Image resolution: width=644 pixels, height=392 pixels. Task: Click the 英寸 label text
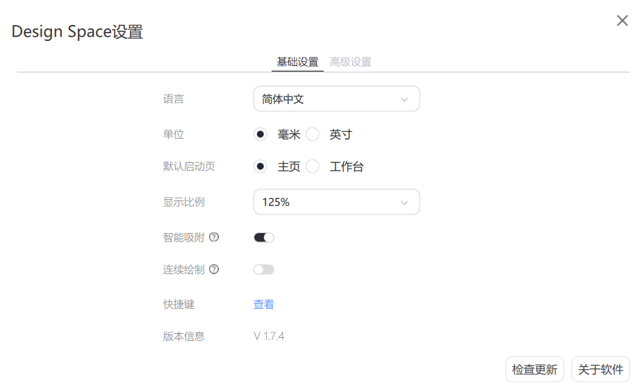pos(340,135)
